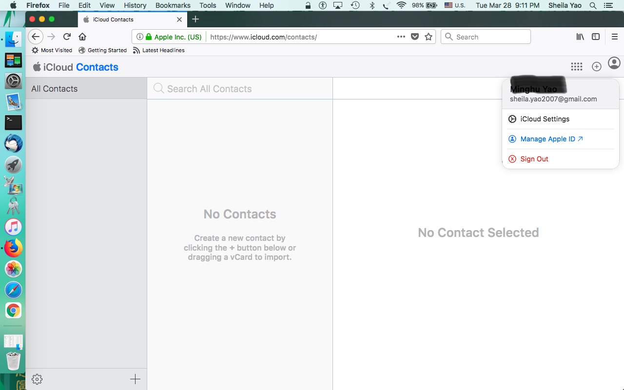Open the File menu
Screen dimensions: 624x390
(63, 5)
